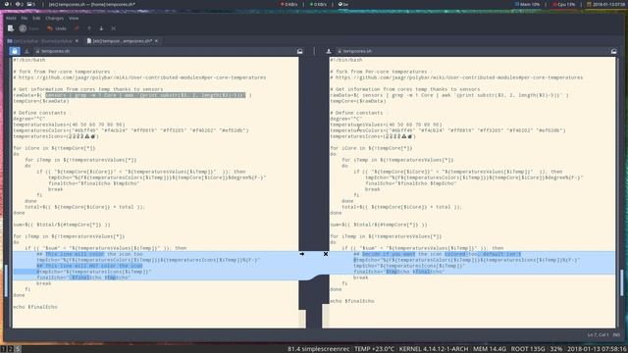This screenshot has width=628, height=353.
Task: Switch to workspace 2 in bottom bar
Action: tap(11, 349)
